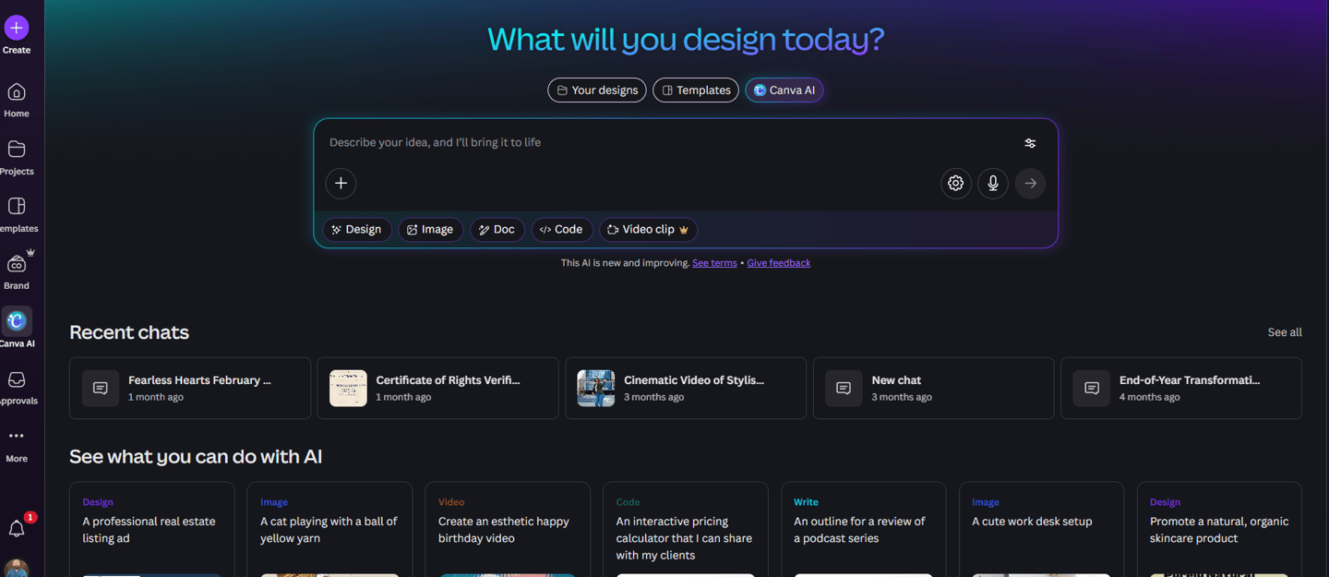
Task: Click See all recent chats
Action: tap(1285, 332)
